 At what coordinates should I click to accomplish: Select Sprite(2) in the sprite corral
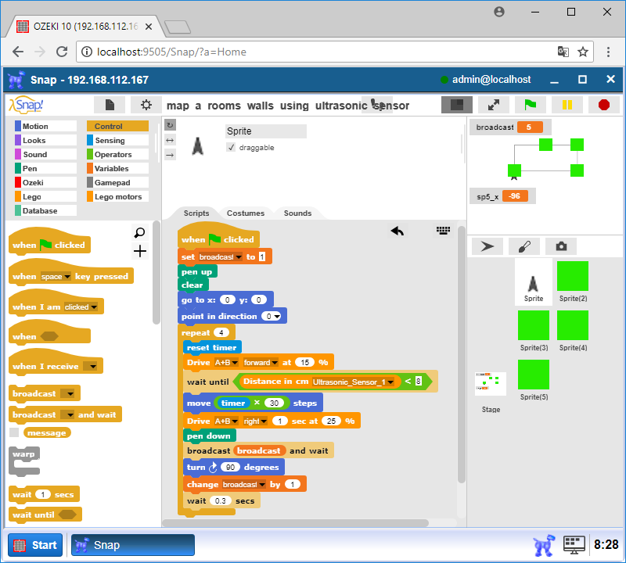(x=573, y=281)
